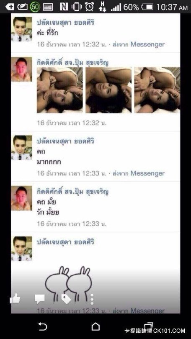The width and height of the screenshot is (191, 339).
Task: Tap the red-tinted profile picture beside photos
Action: coord(21,69)
